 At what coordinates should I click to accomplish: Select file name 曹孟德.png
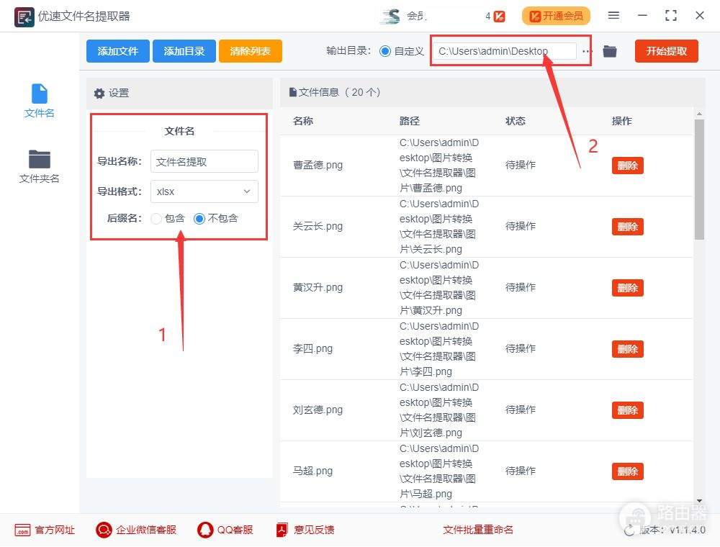pyautogui.click(x=318, y=166)
